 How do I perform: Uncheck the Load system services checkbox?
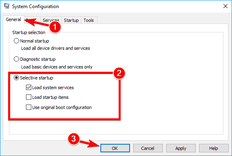coord(28,88)
